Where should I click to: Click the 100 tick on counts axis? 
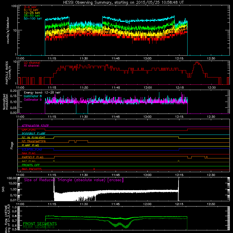14,6
